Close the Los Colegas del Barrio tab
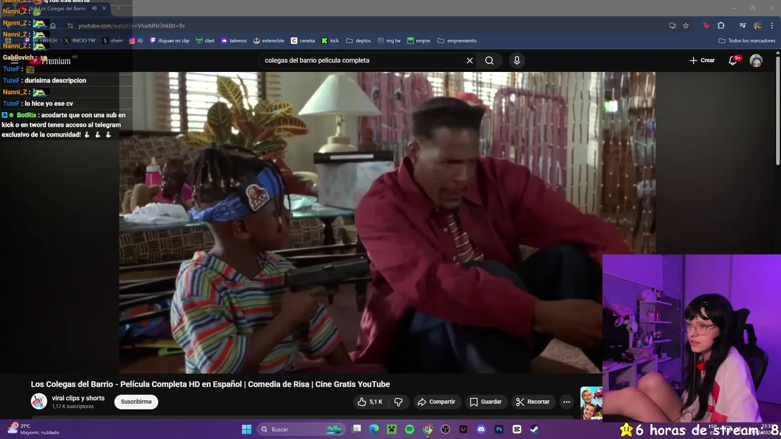 (x=104, y=9)
